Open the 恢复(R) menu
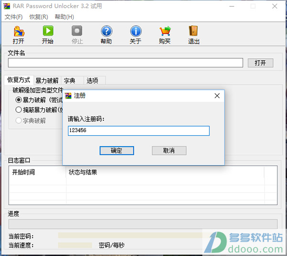Viewport: 287px width, 256px height. (39, 17)
